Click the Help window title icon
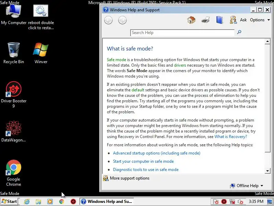 (106, 10)
